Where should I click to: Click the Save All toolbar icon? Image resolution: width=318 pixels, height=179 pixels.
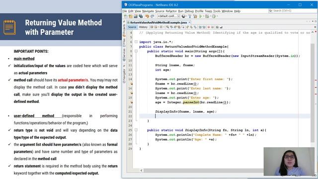coord(141,16)
